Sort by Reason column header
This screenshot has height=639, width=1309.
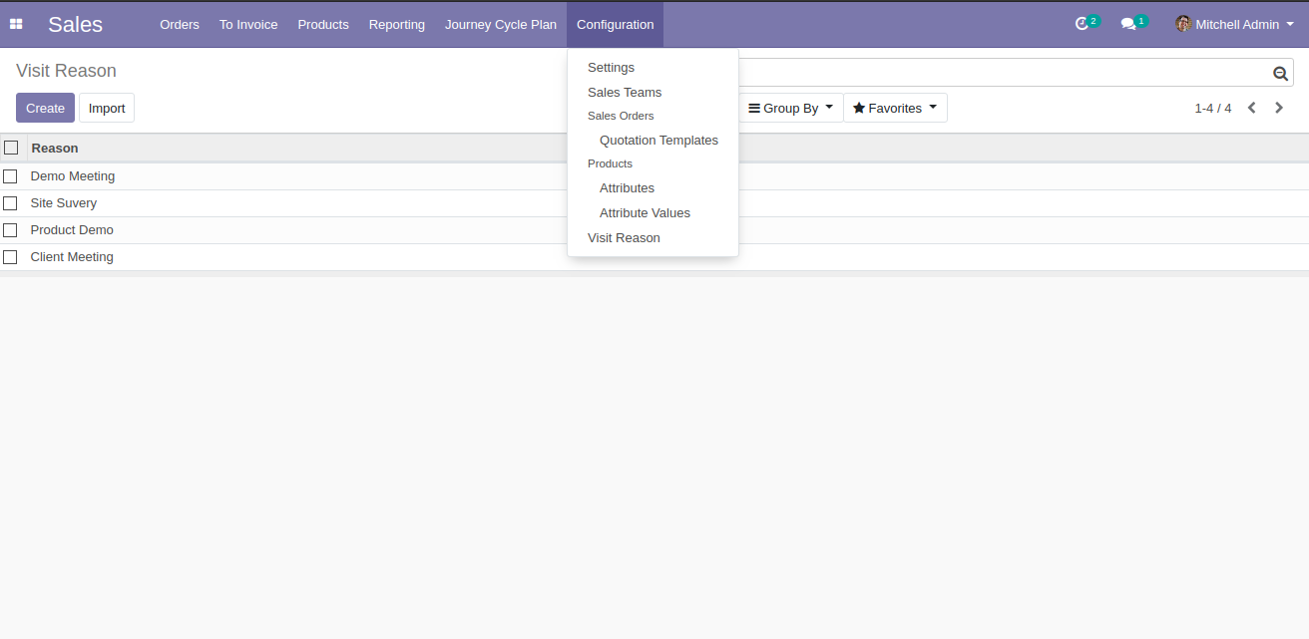click(x=55, y=148)
